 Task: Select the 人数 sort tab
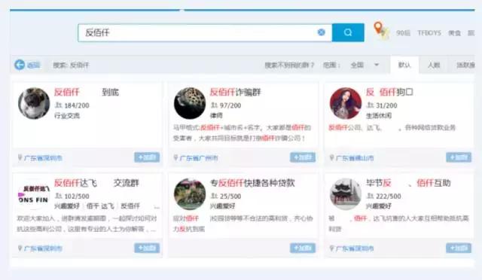point(434,65)
